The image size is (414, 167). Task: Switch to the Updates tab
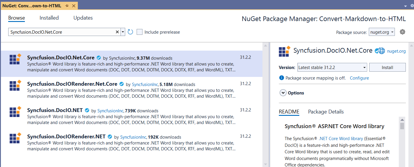pos(83,18)
